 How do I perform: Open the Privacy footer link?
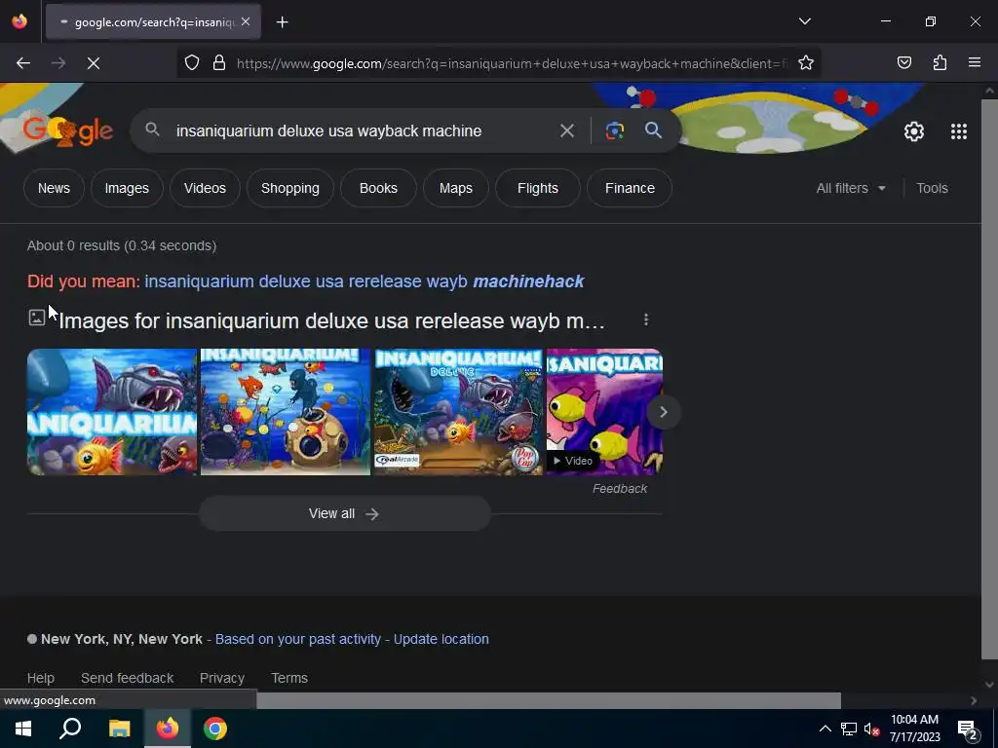point(222,678)
